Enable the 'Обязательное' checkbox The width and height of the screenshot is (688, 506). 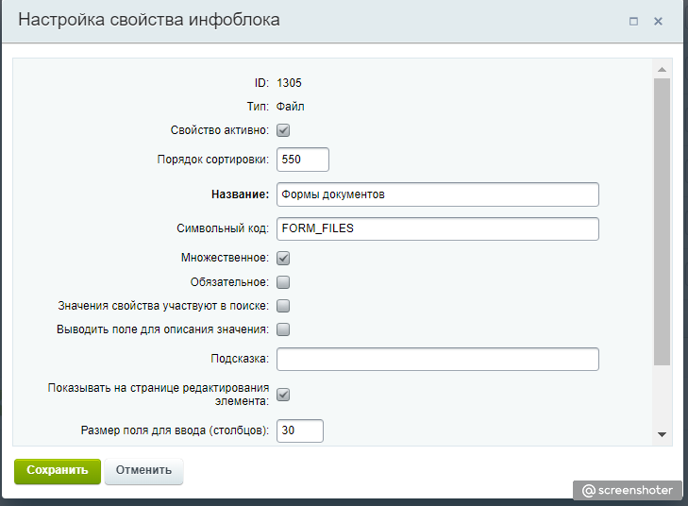[283, 282]
